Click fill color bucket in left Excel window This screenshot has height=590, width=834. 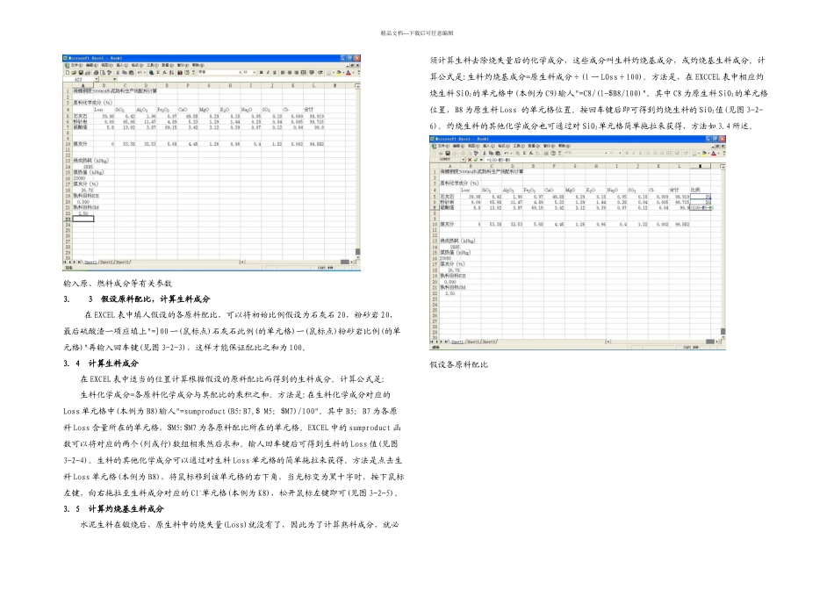[x=339, y=72]
